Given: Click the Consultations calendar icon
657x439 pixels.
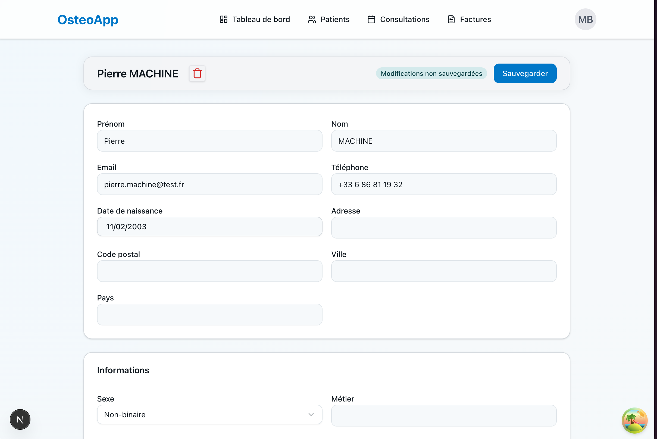Looking at the screenshot, I should (x=371, y=19).
